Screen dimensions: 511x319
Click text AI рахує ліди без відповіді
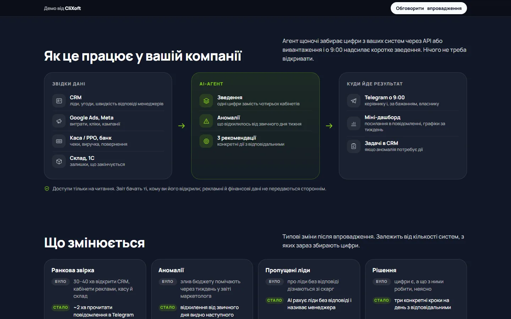(x=318, y=300)
